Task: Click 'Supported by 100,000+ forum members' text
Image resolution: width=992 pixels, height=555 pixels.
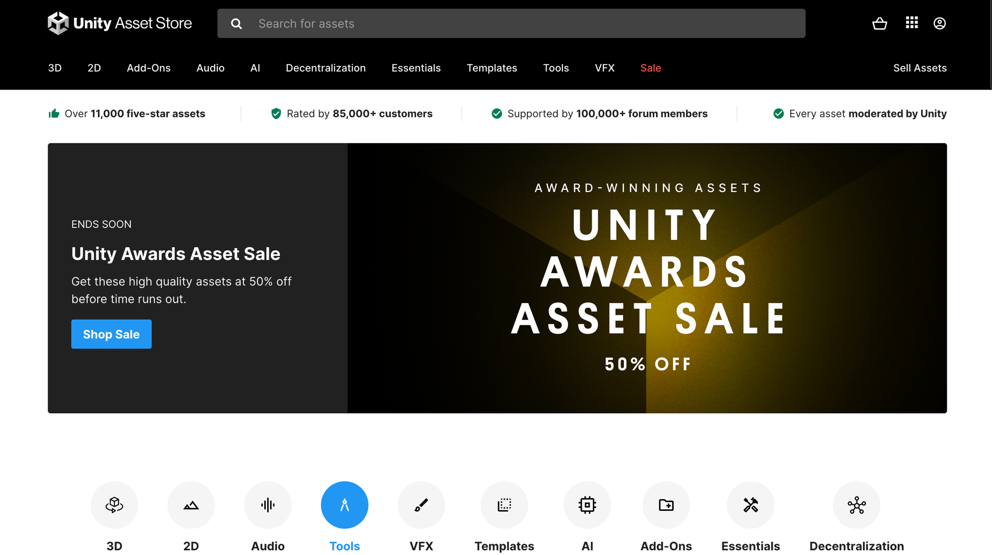Action: click(608, 113)
